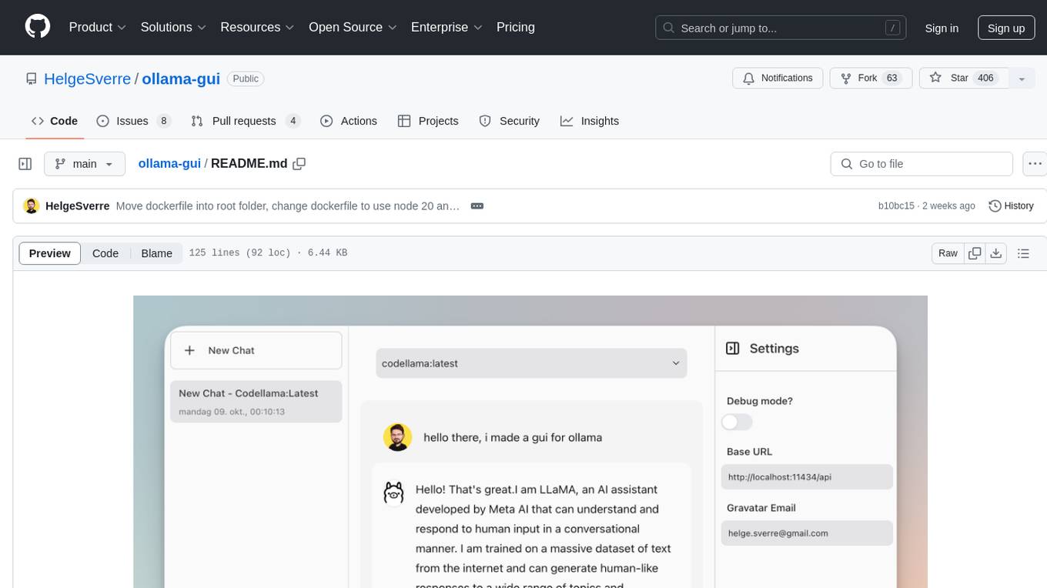Switch to Code view
Viewport: 1047px width, 588px height.
[x=105, y=253]
